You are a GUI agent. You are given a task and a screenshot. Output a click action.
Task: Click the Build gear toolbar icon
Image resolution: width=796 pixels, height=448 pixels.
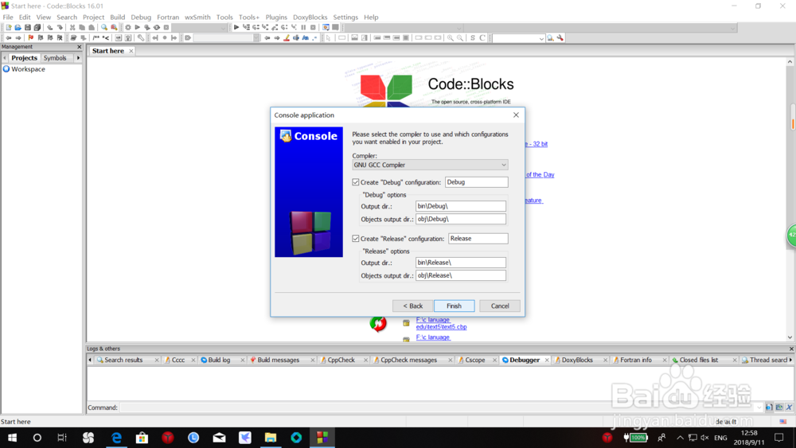(x=127, y=27)
